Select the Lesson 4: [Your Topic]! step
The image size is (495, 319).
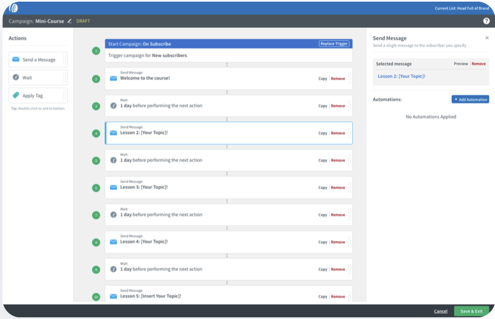pyautogui.click(x=229, y=242)
